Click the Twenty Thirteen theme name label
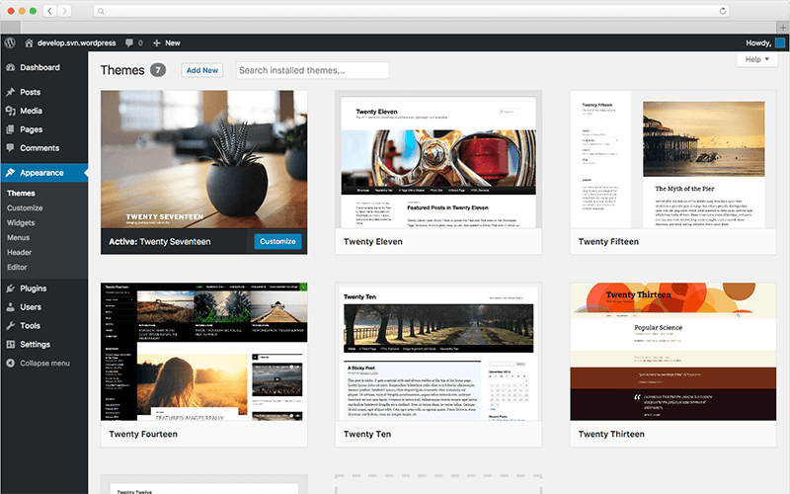The height and width of the screenshot is (494, 790). [x=611, y=434]
